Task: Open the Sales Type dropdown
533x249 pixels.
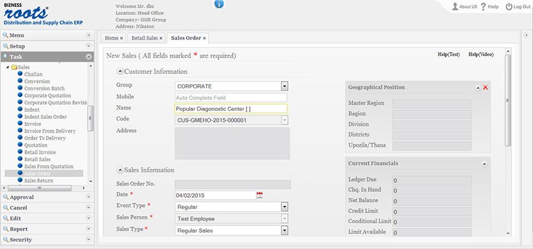Action: coord(285,231)
